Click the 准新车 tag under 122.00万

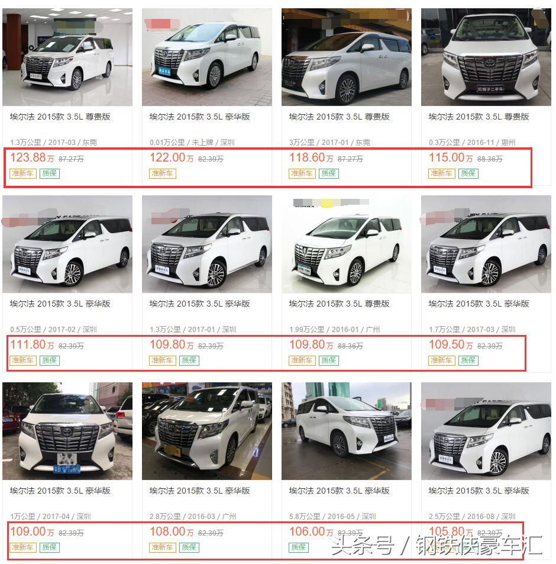click(163, 173)
